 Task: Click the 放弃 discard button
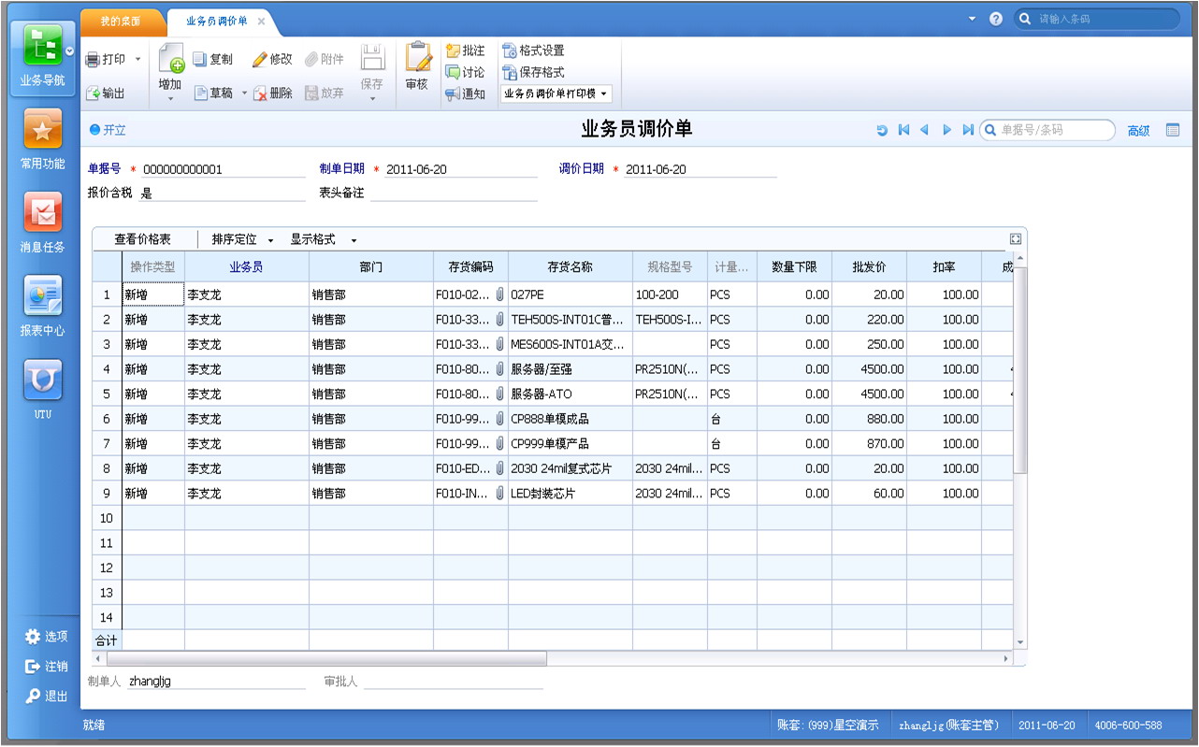325,93
